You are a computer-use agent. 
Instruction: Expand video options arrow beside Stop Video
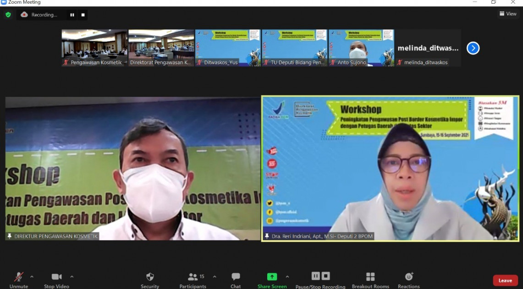[x=72, y=277]
